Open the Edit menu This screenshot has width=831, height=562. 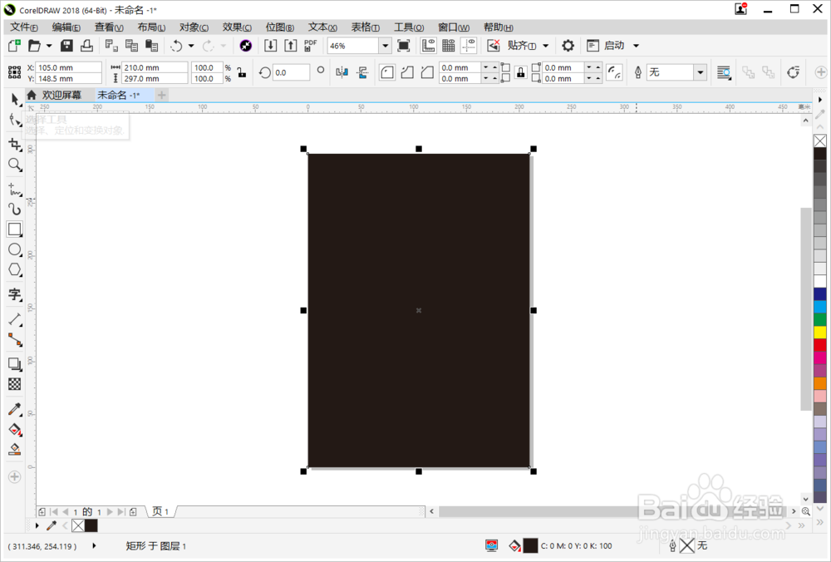(x=66, y=27)
